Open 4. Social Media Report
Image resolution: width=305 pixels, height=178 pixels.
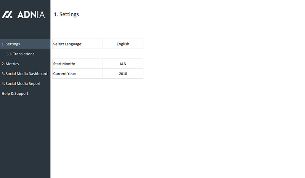21,84
